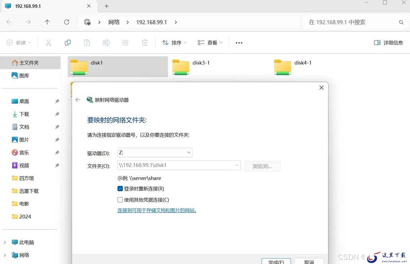Screen dimensions: 410x264
Task: Click 网络 in the address breadcrumb
Action: pos(114,22)
